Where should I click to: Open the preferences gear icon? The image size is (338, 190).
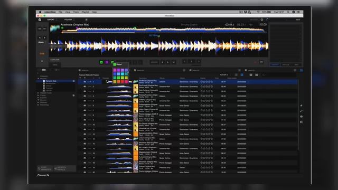tap(262, 20)
